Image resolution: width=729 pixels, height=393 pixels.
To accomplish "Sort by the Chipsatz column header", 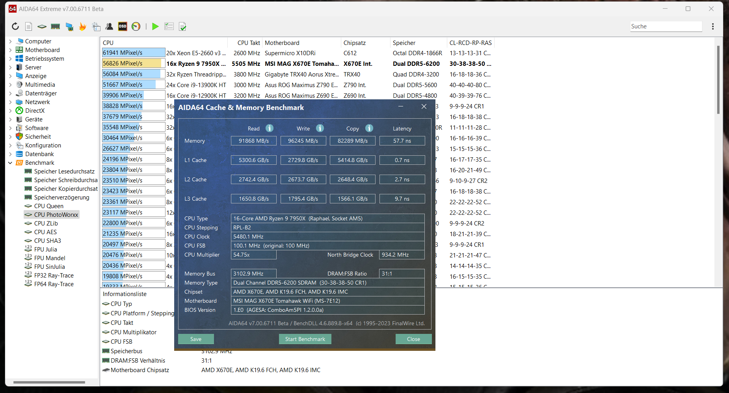I will [x=354, y=43].
